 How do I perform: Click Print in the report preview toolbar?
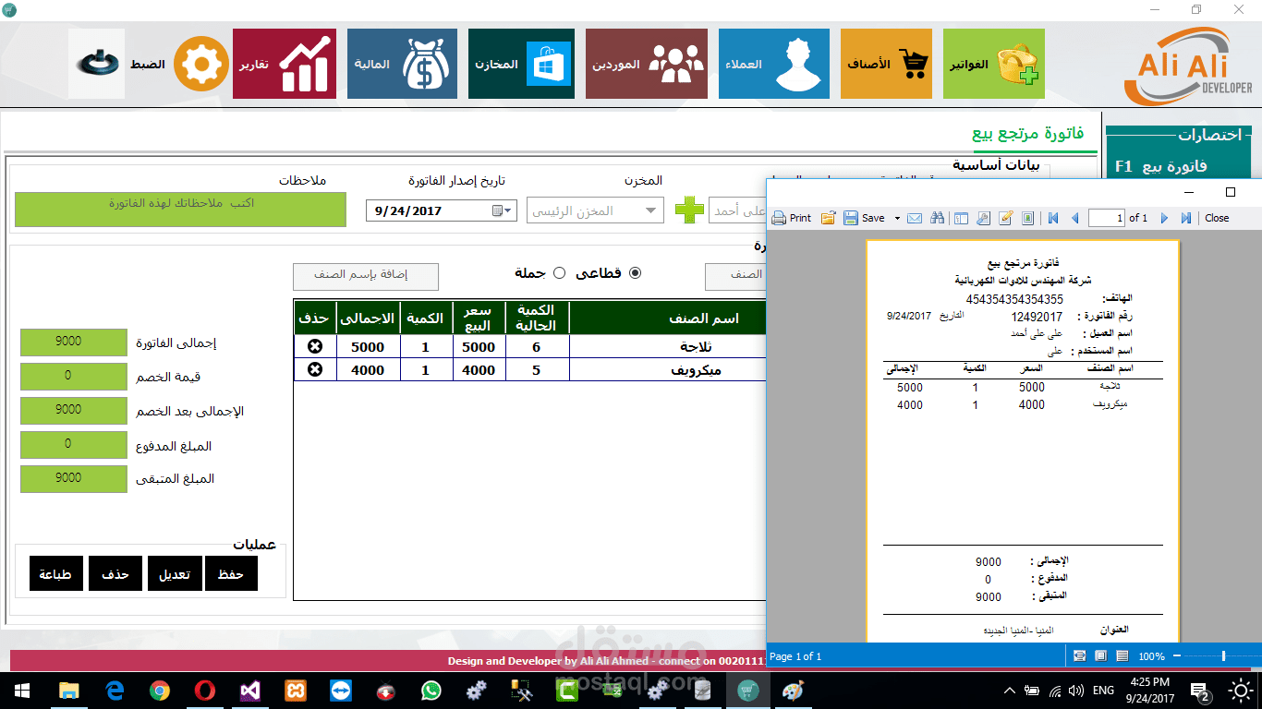coord(792,218)
